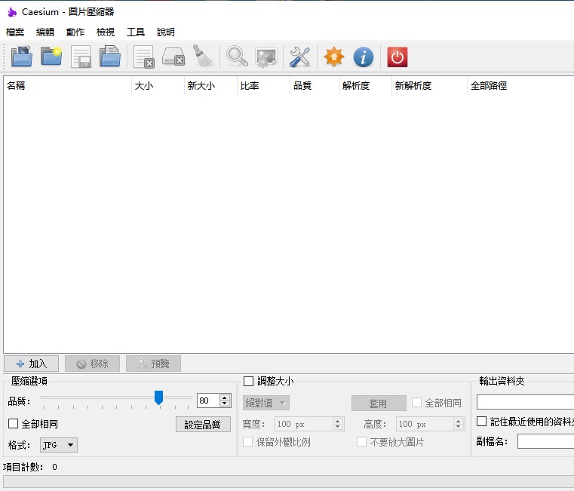The image size is (574, 491).
Task: Open the 工具 menu
Action: pos(136,32)
